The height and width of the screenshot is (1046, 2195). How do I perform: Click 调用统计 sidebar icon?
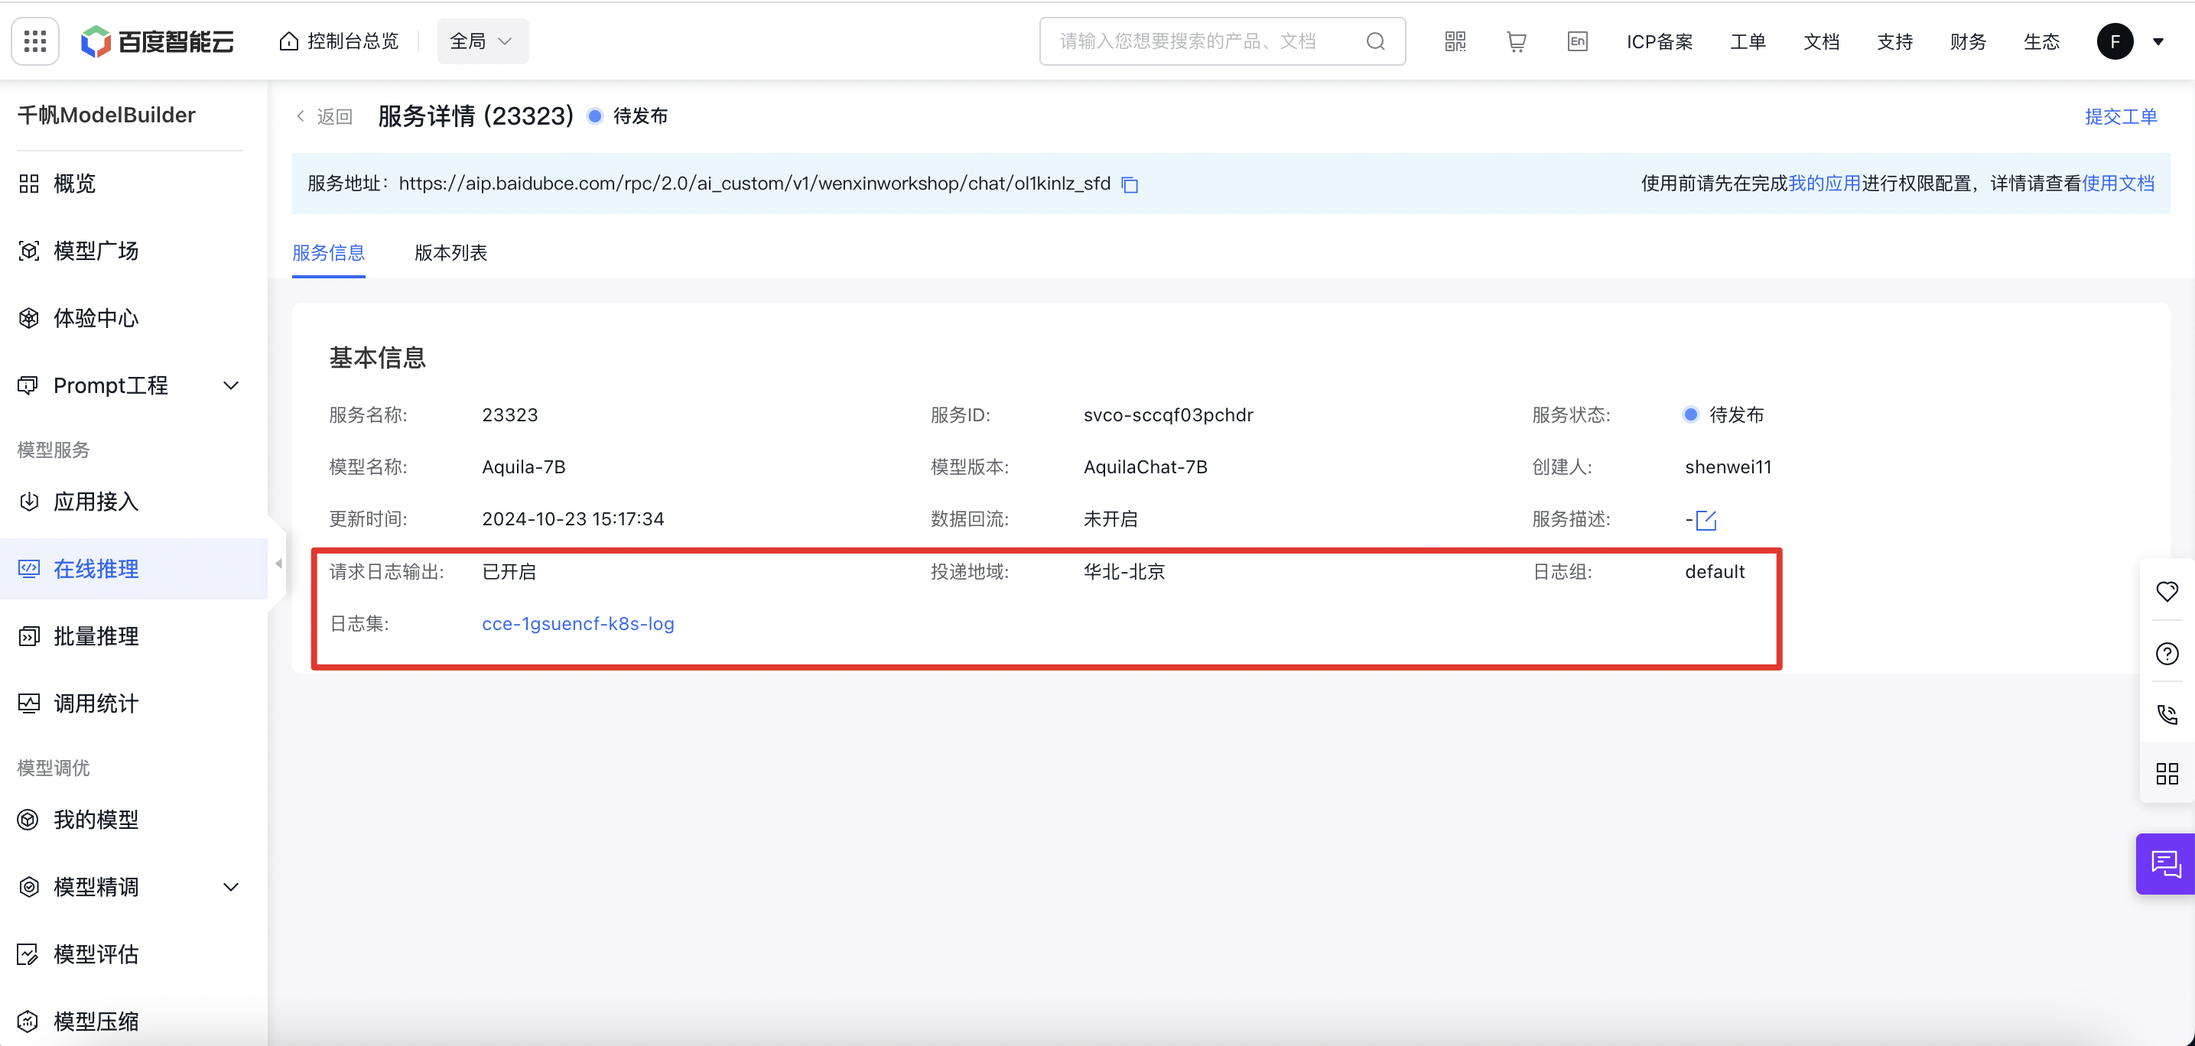(x=29, y=703)
